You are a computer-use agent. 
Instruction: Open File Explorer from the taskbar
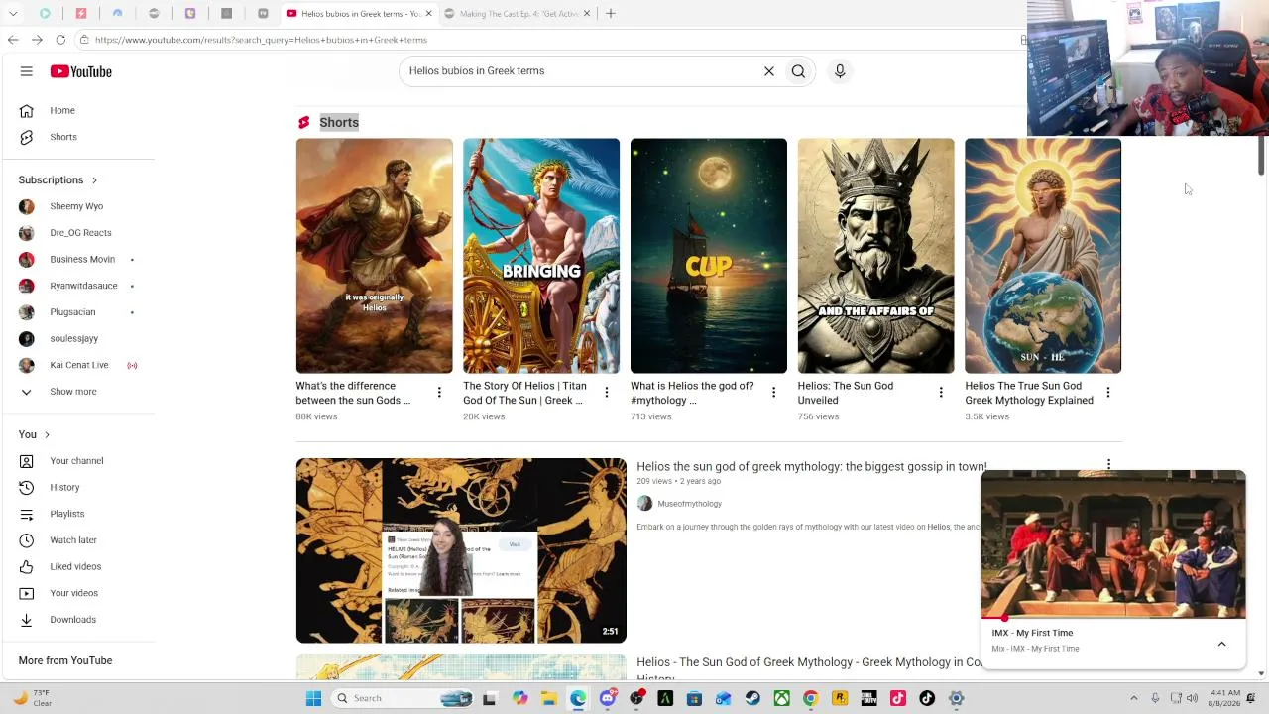[x=549, y=698]
